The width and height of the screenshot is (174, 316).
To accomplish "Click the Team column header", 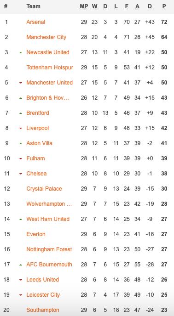I will pyautogui.click(x=33, y=6).
